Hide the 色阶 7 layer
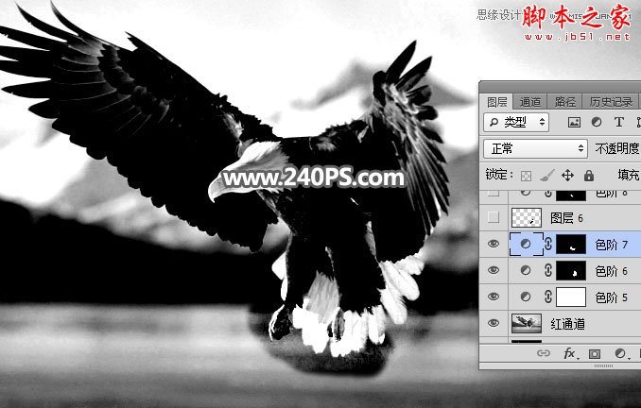This screenshot has height=408, width=641. 494,244
